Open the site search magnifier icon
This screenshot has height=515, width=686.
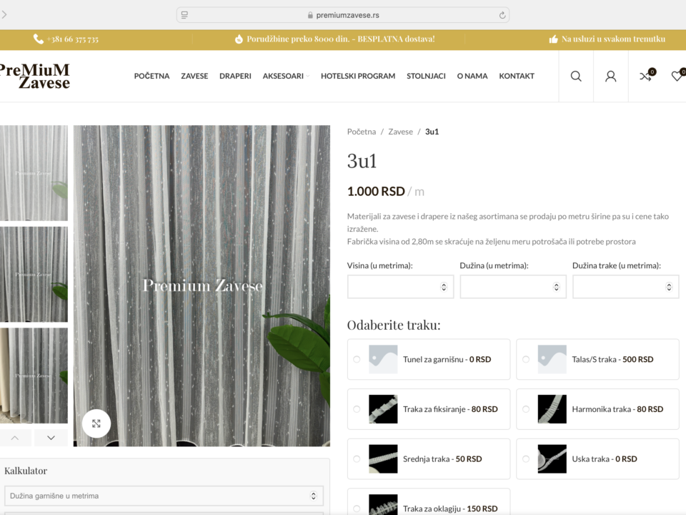[576, 77]
